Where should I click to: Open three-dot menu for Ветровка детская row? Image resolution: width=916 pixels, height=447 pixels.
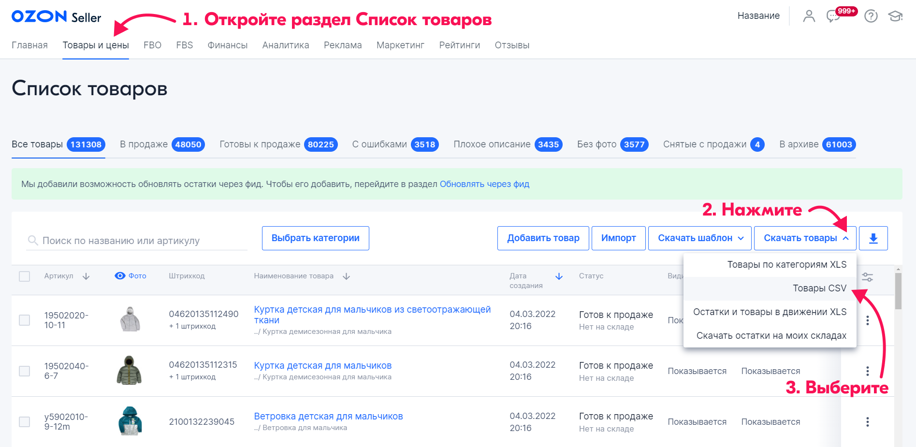(867, 422)
